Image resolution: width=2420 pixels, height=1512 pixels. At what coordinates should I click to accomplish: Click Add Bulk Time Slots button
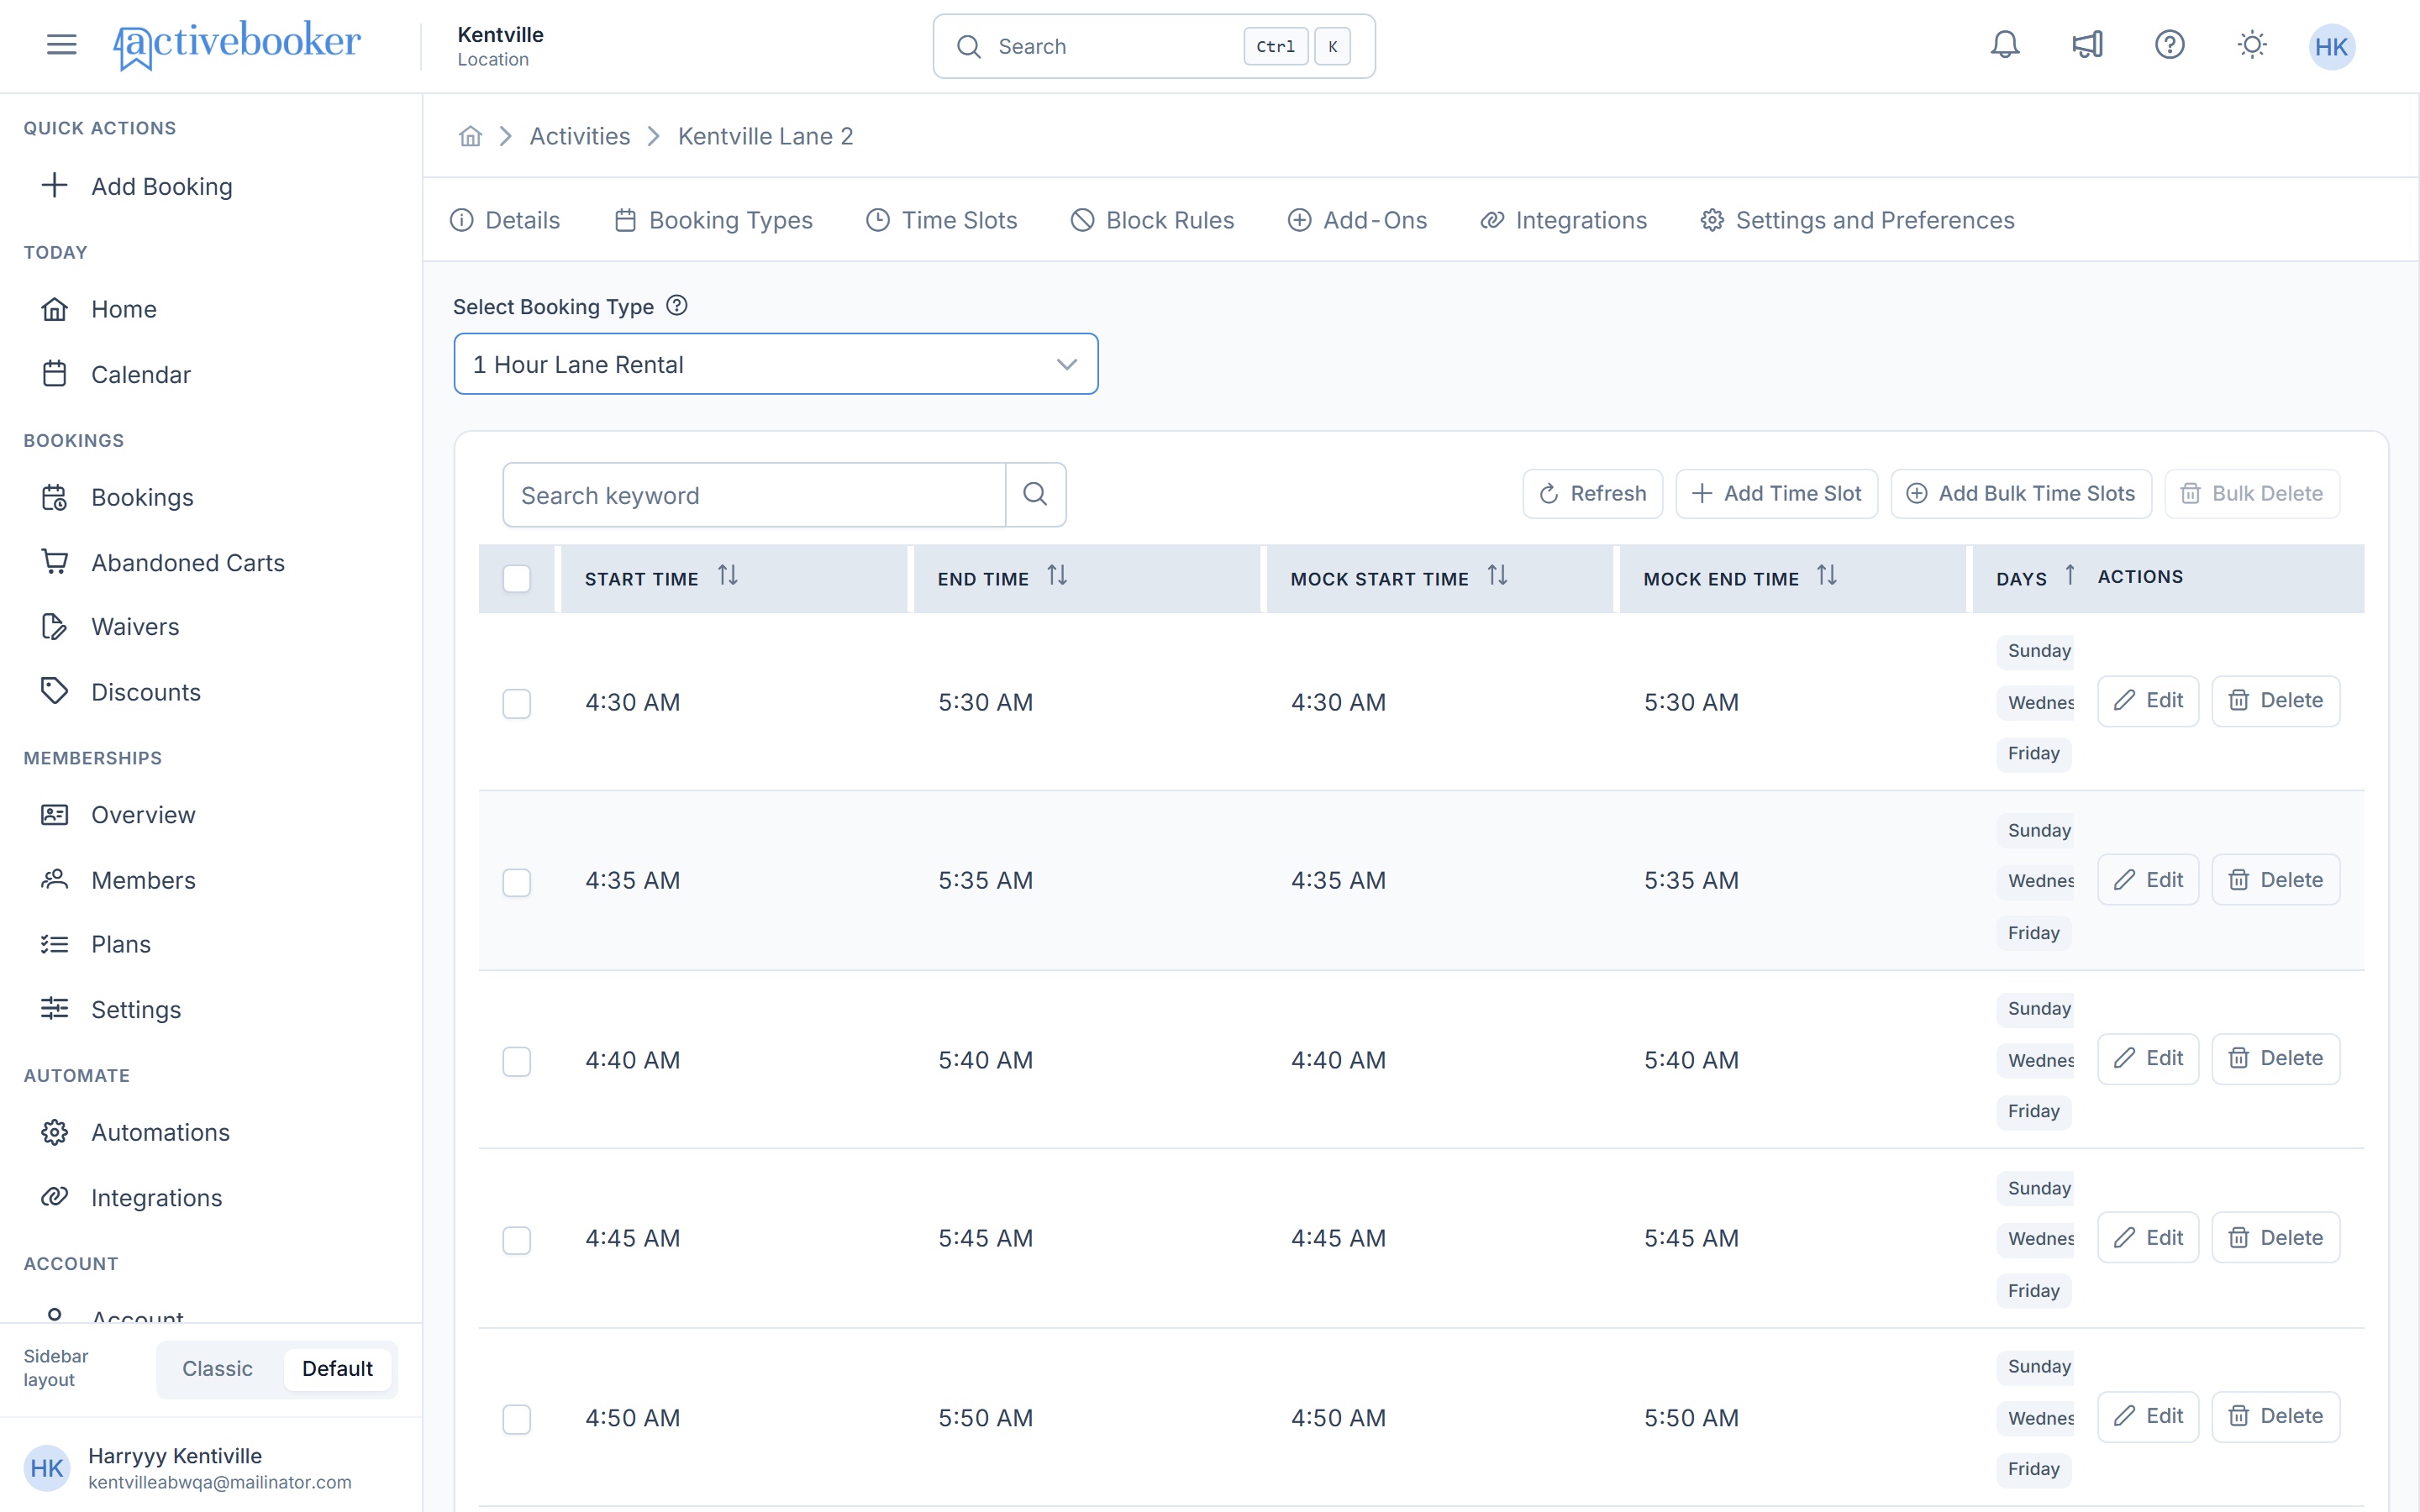2020,493
